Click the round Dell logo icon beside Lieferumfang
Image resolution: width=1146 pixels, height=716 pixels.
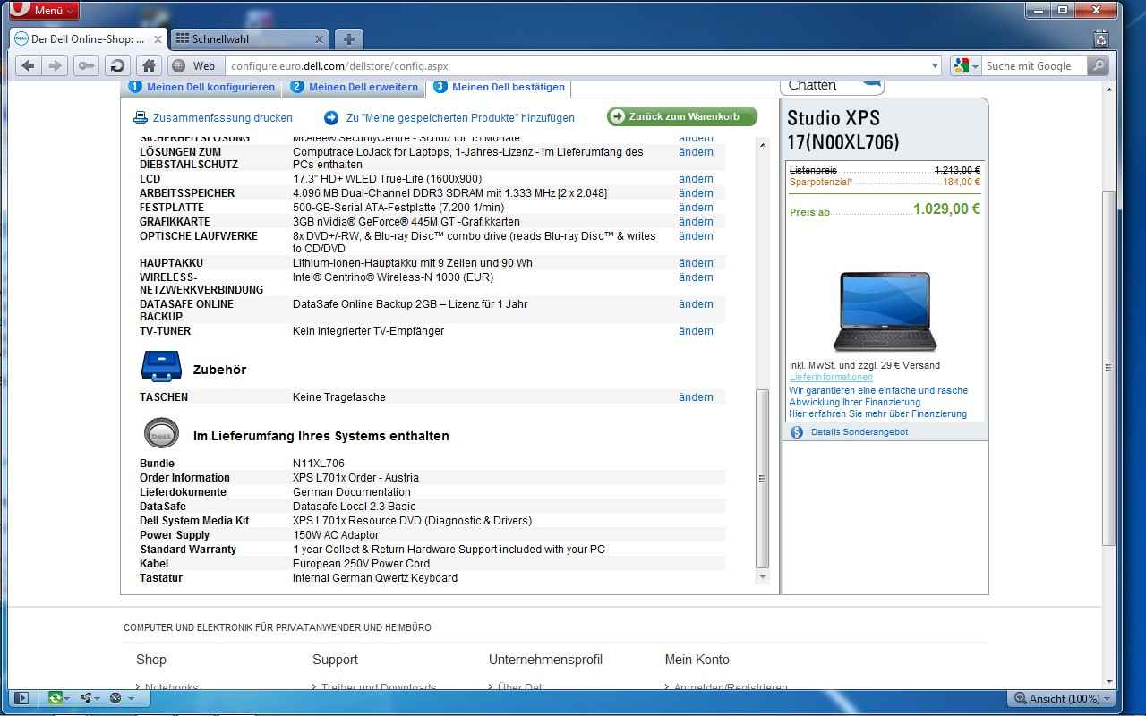161,433
